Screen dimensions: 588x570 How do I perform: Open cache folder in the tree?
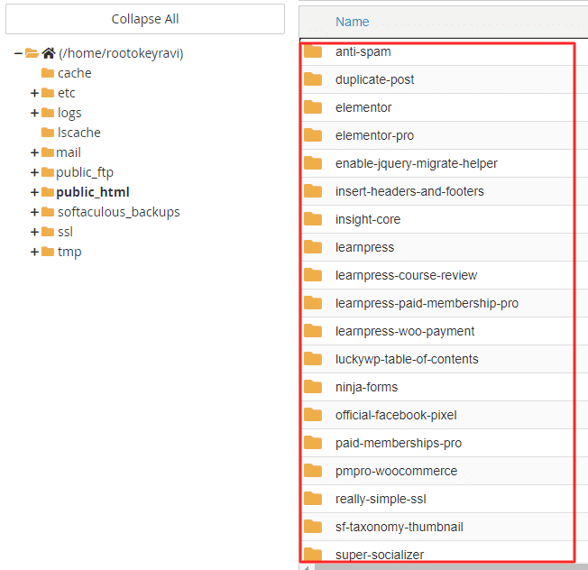tap(74, 73)
